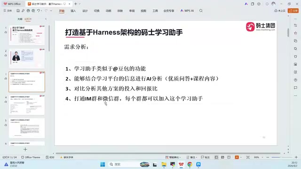Switch to the 幻灯片 slides pane tab

pyautogui.click(x=28, y=19)
